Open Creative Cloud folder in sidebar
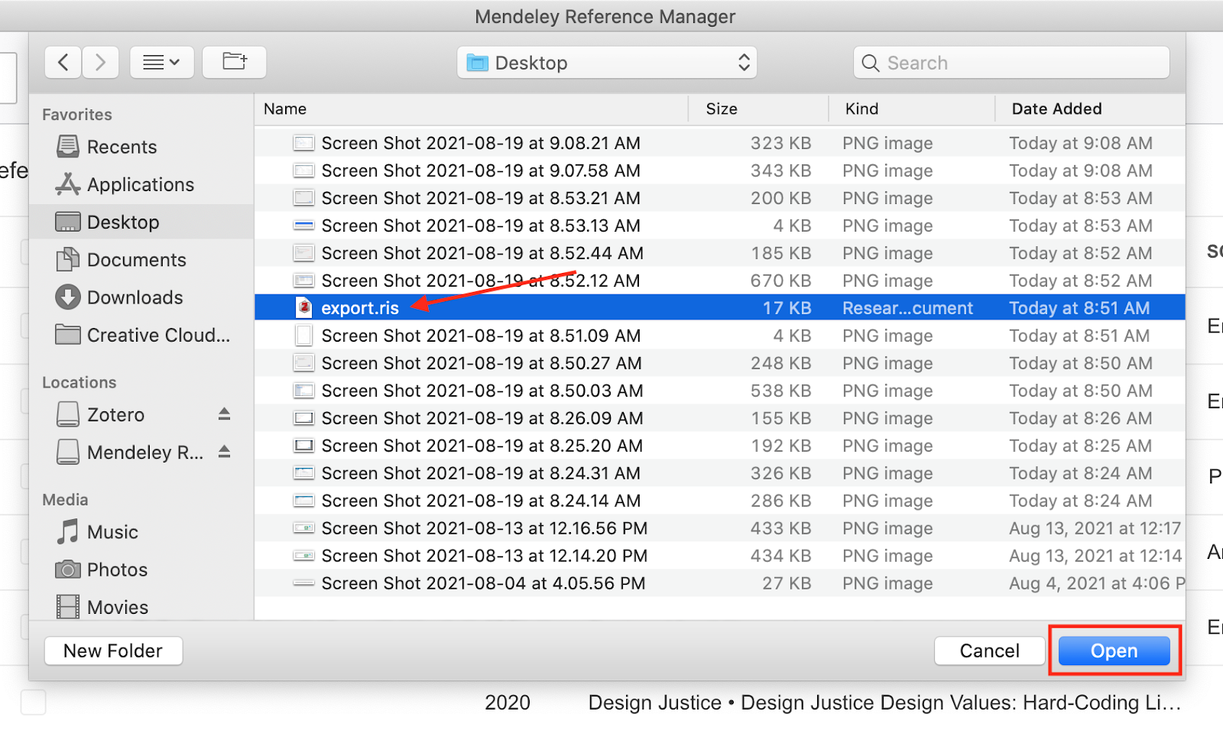Viewport: 1223px width, 737px height. point(141,335)
